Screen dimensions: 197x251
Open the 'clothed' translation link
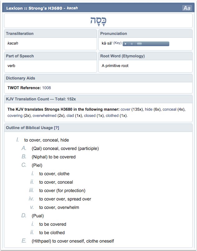(112, 115)
